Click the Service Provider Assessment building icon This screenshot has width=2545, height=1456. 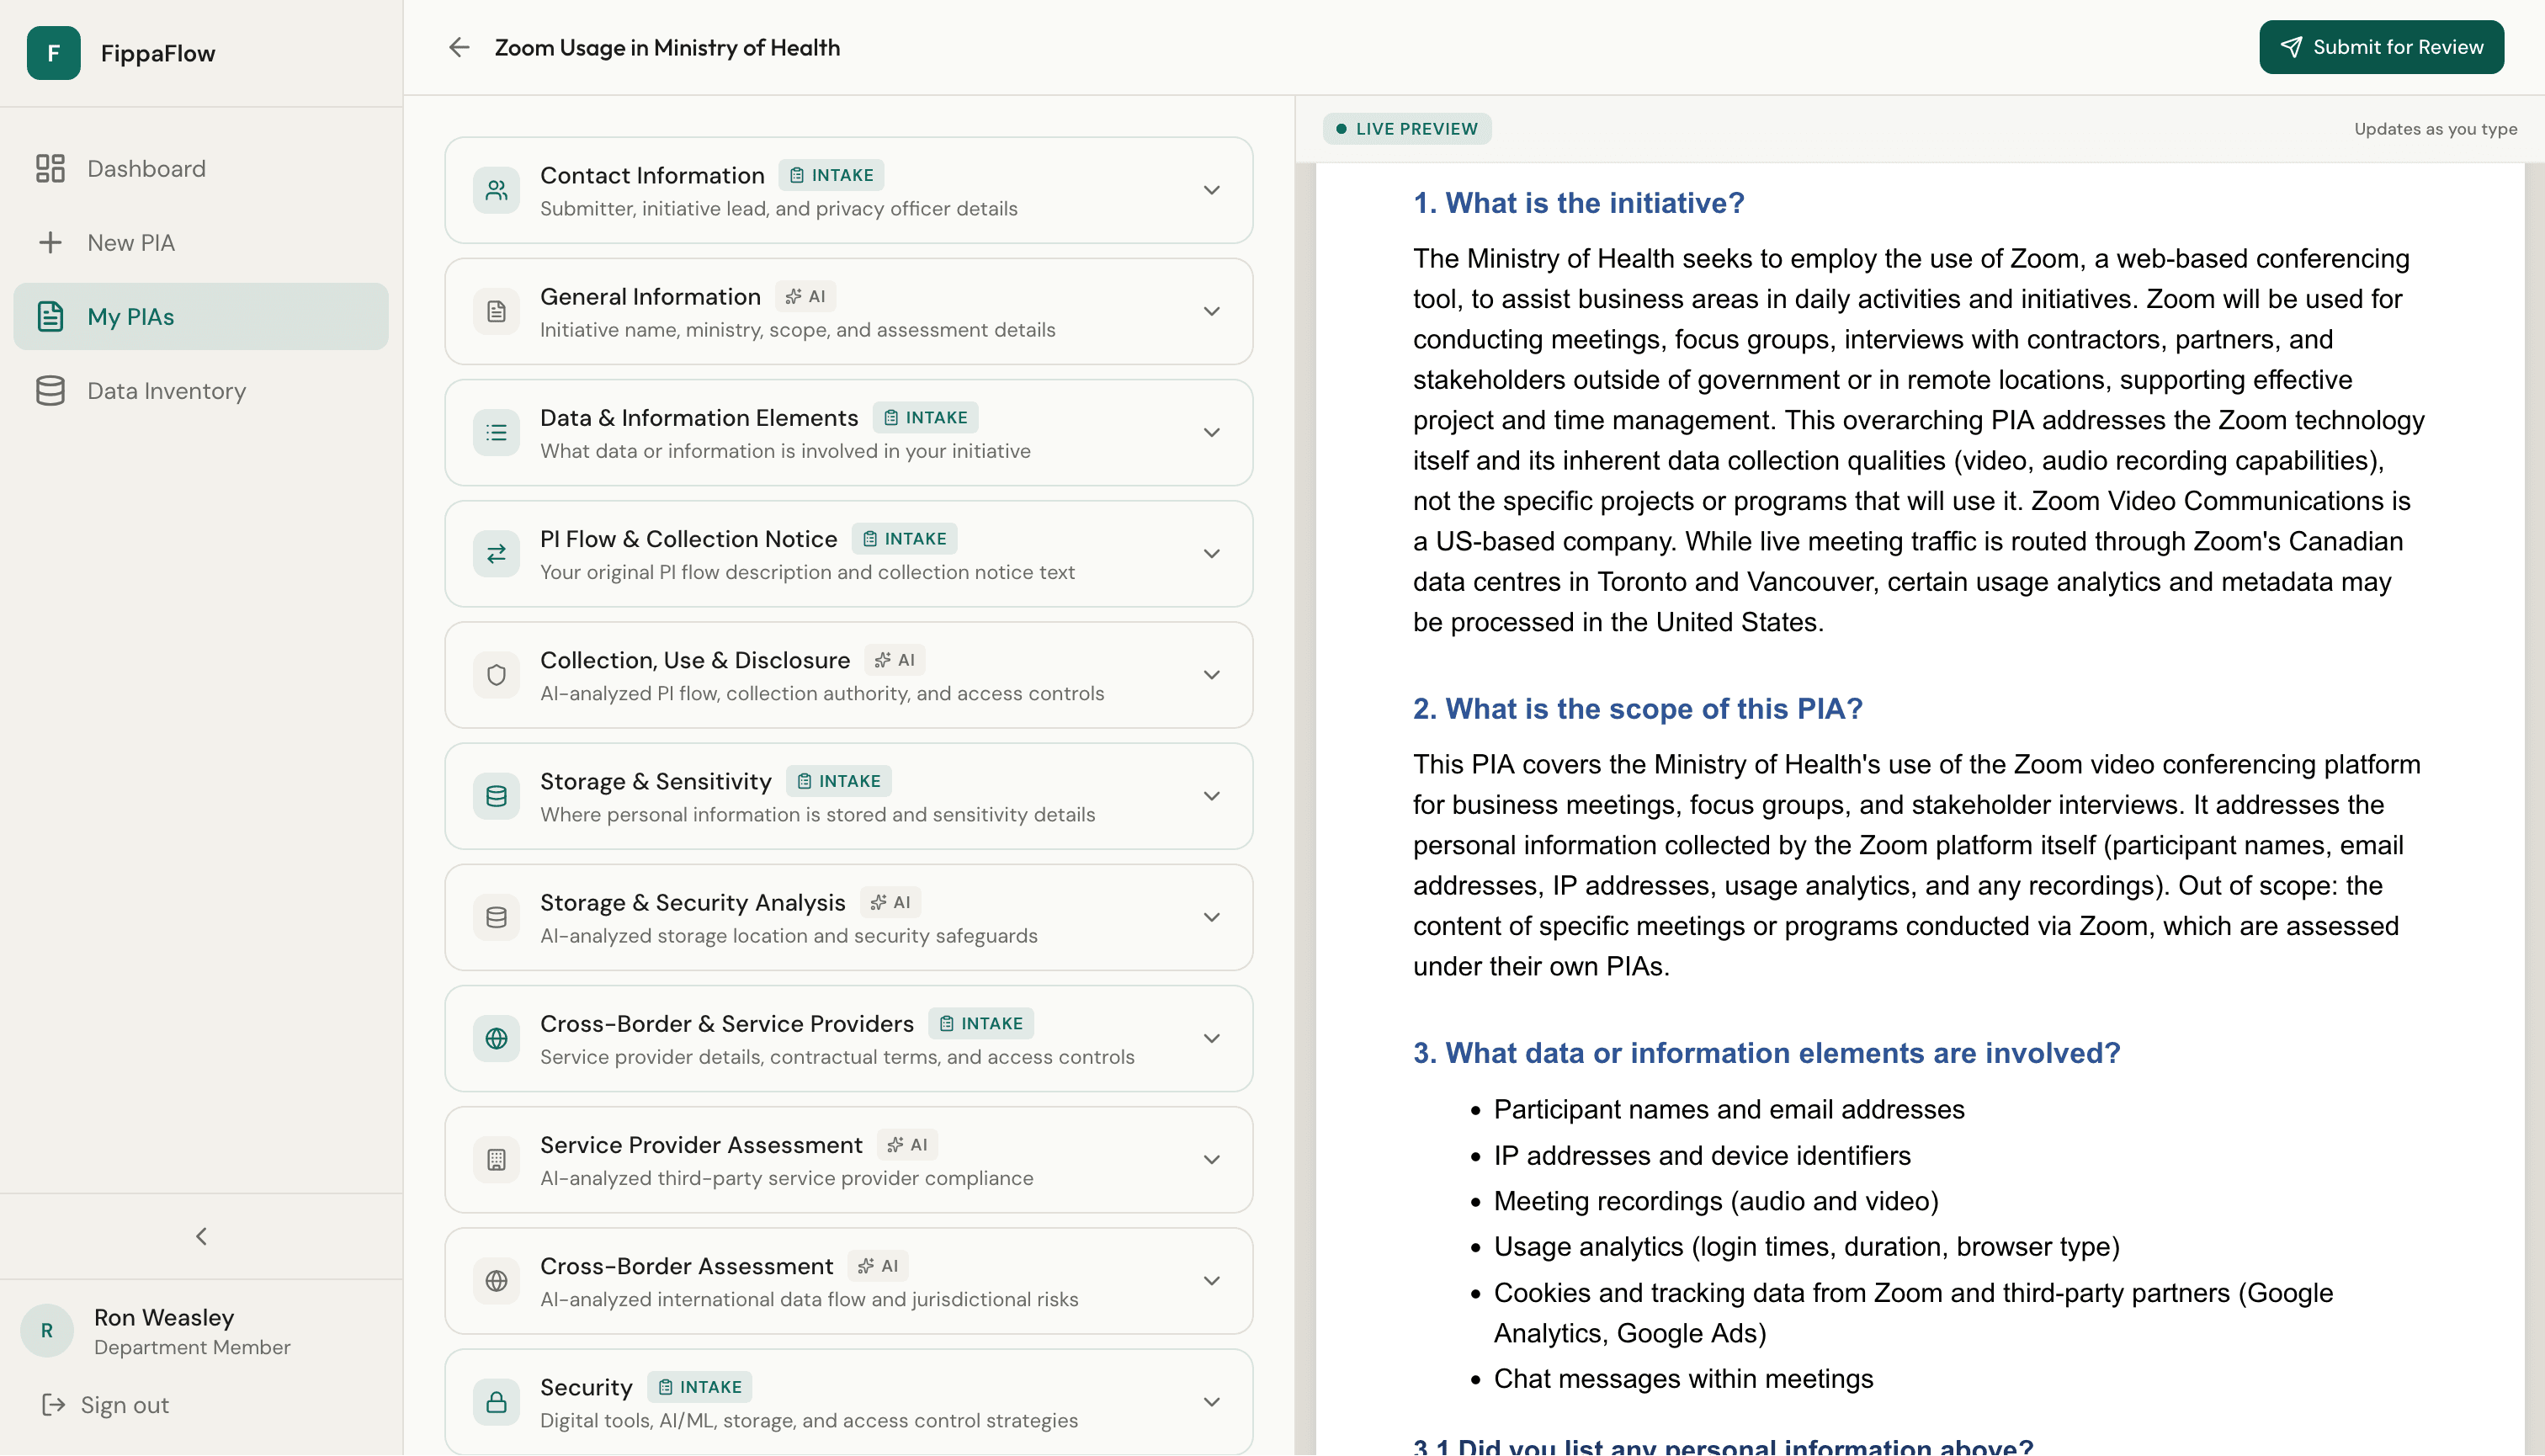(x=496, y=1159)
